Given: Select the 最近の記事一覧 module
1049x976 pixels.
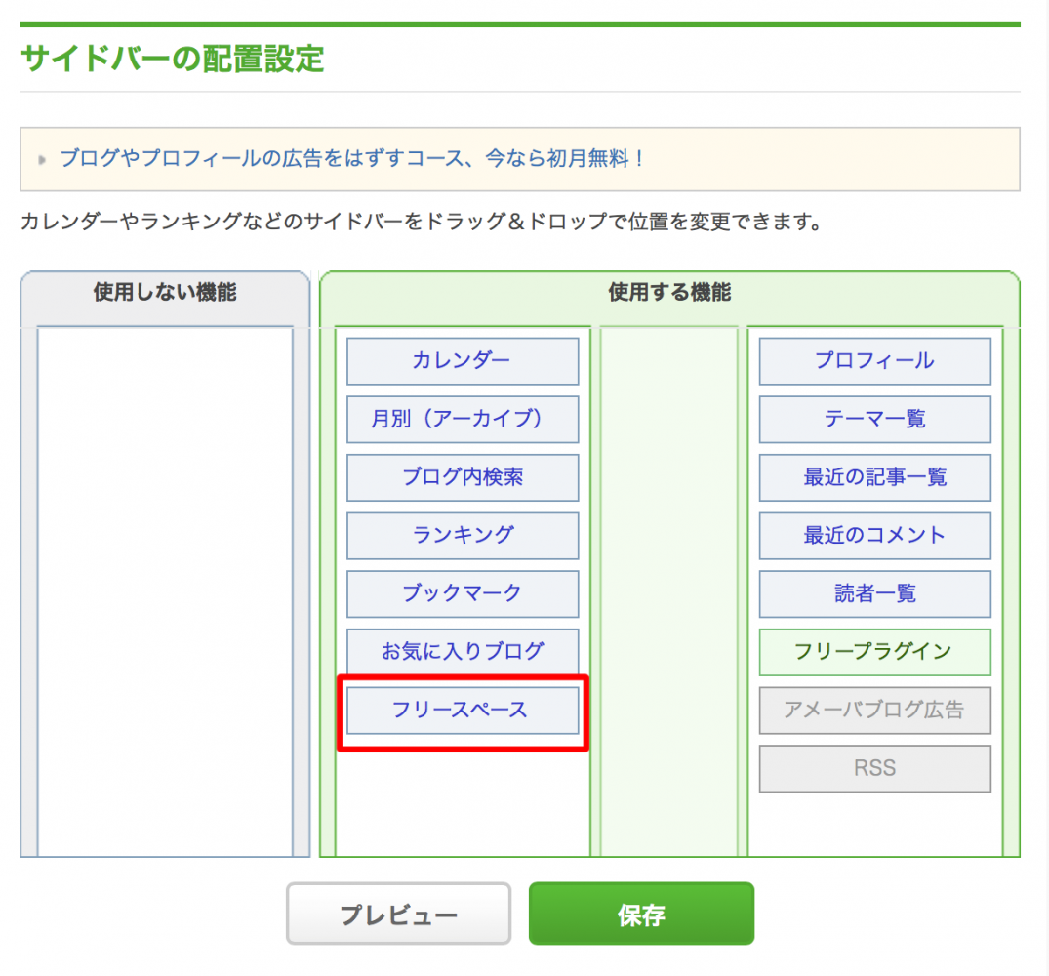Looking at the screenshot, I should 874,477.
